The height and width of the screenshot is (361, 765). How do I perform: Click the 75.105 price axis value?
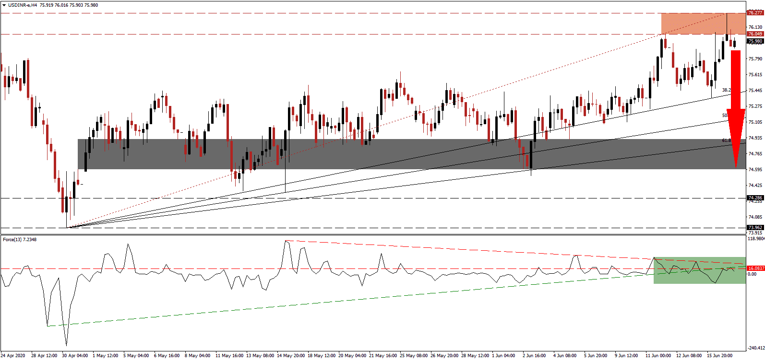[755, 122]
